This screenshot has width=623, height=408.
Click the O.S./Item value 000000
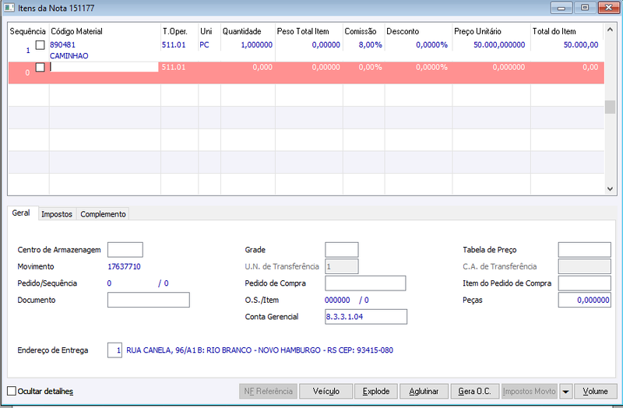[x=337, y=301]
